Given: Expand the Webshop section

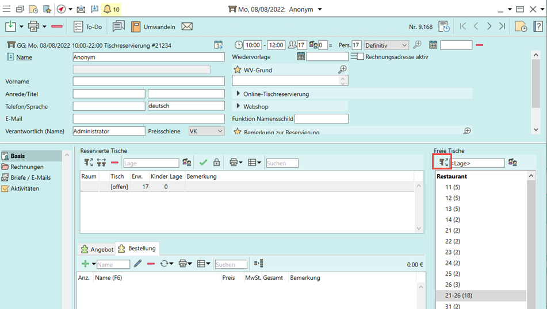Looking at the screenshot, I should (x=238, y=106).
